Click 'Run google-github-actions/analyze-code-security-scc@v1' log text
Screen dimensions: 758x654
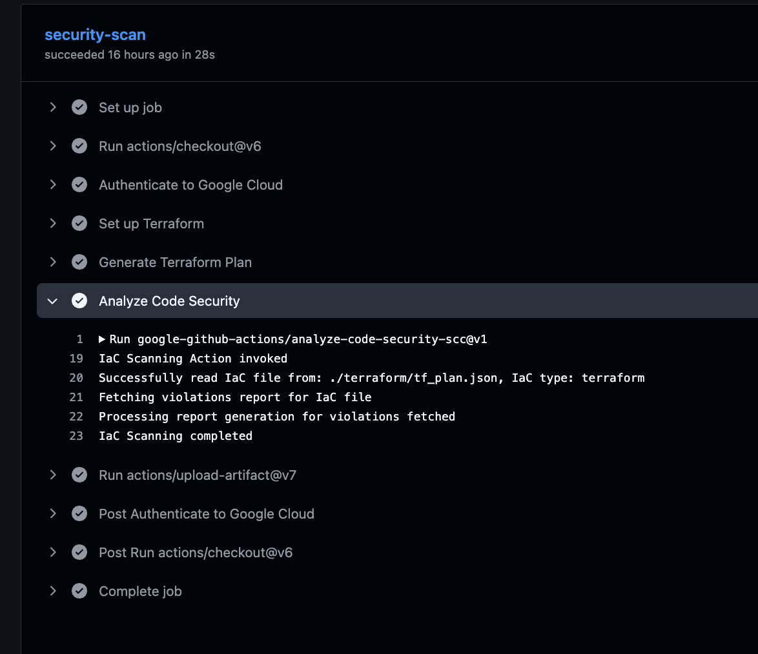pyautogui.click(x=298, y=339)
